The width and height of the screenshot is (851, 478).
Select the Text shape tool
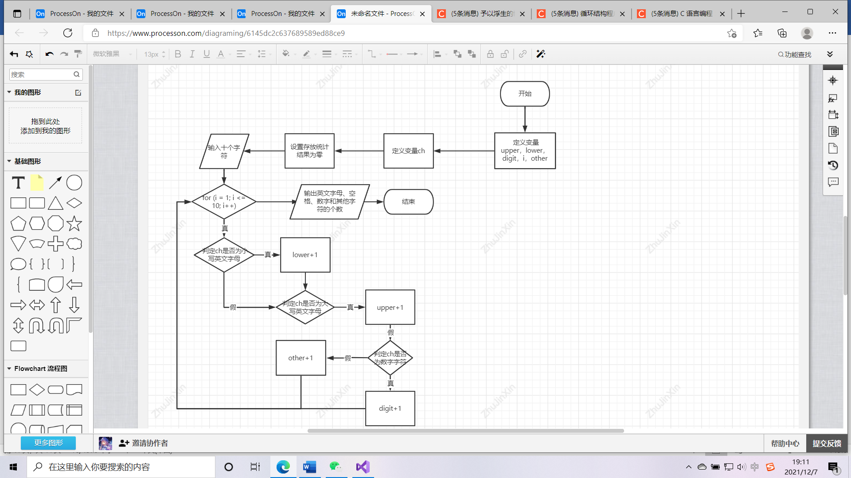click(x=18, y=183)
